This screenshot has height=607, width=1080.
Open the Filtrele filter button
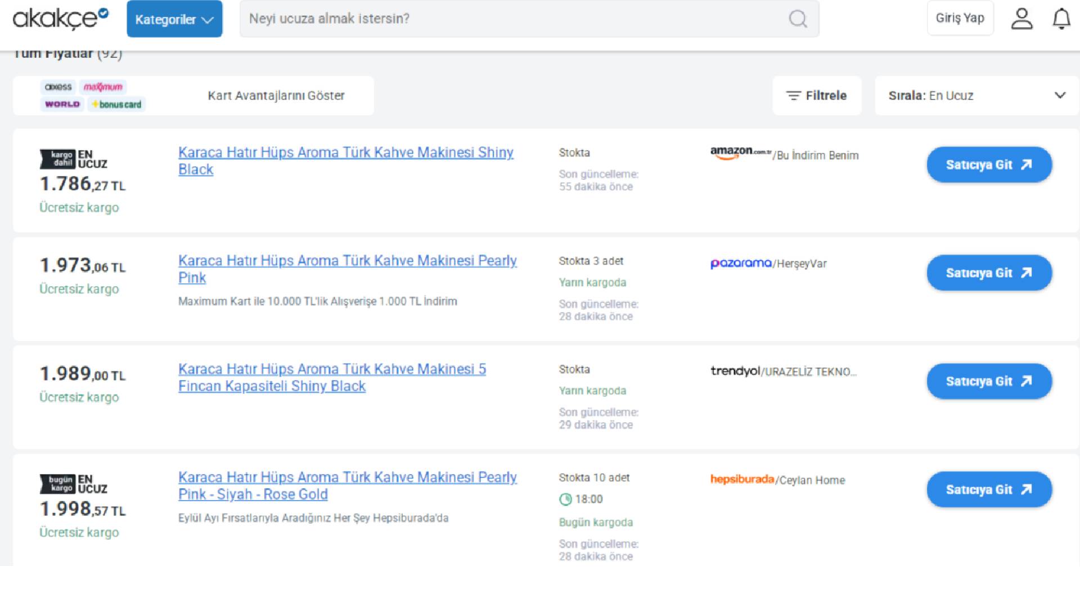[817, 96]
